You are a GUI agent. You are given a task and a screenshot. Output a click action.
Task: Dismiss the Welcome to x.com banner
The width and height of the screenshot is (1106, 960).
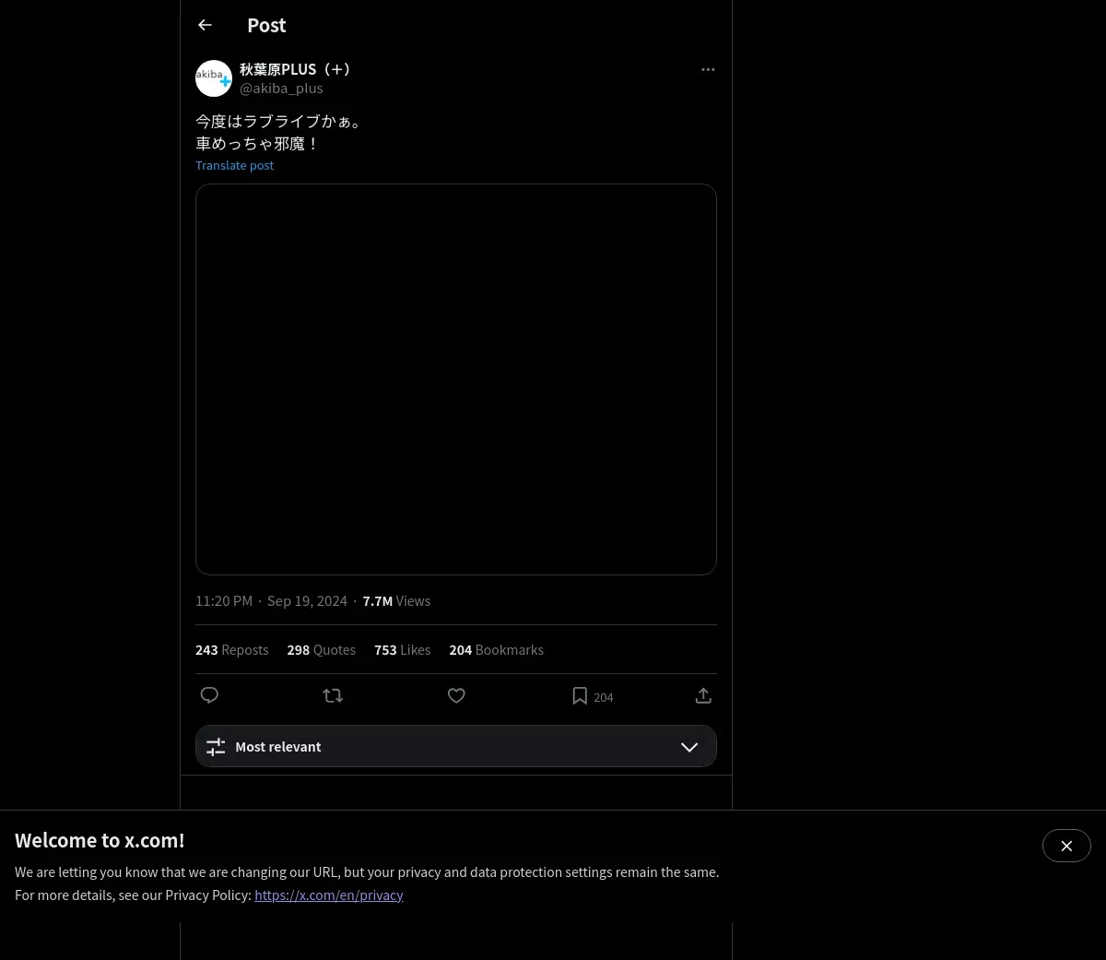(x=1066, y=846)
